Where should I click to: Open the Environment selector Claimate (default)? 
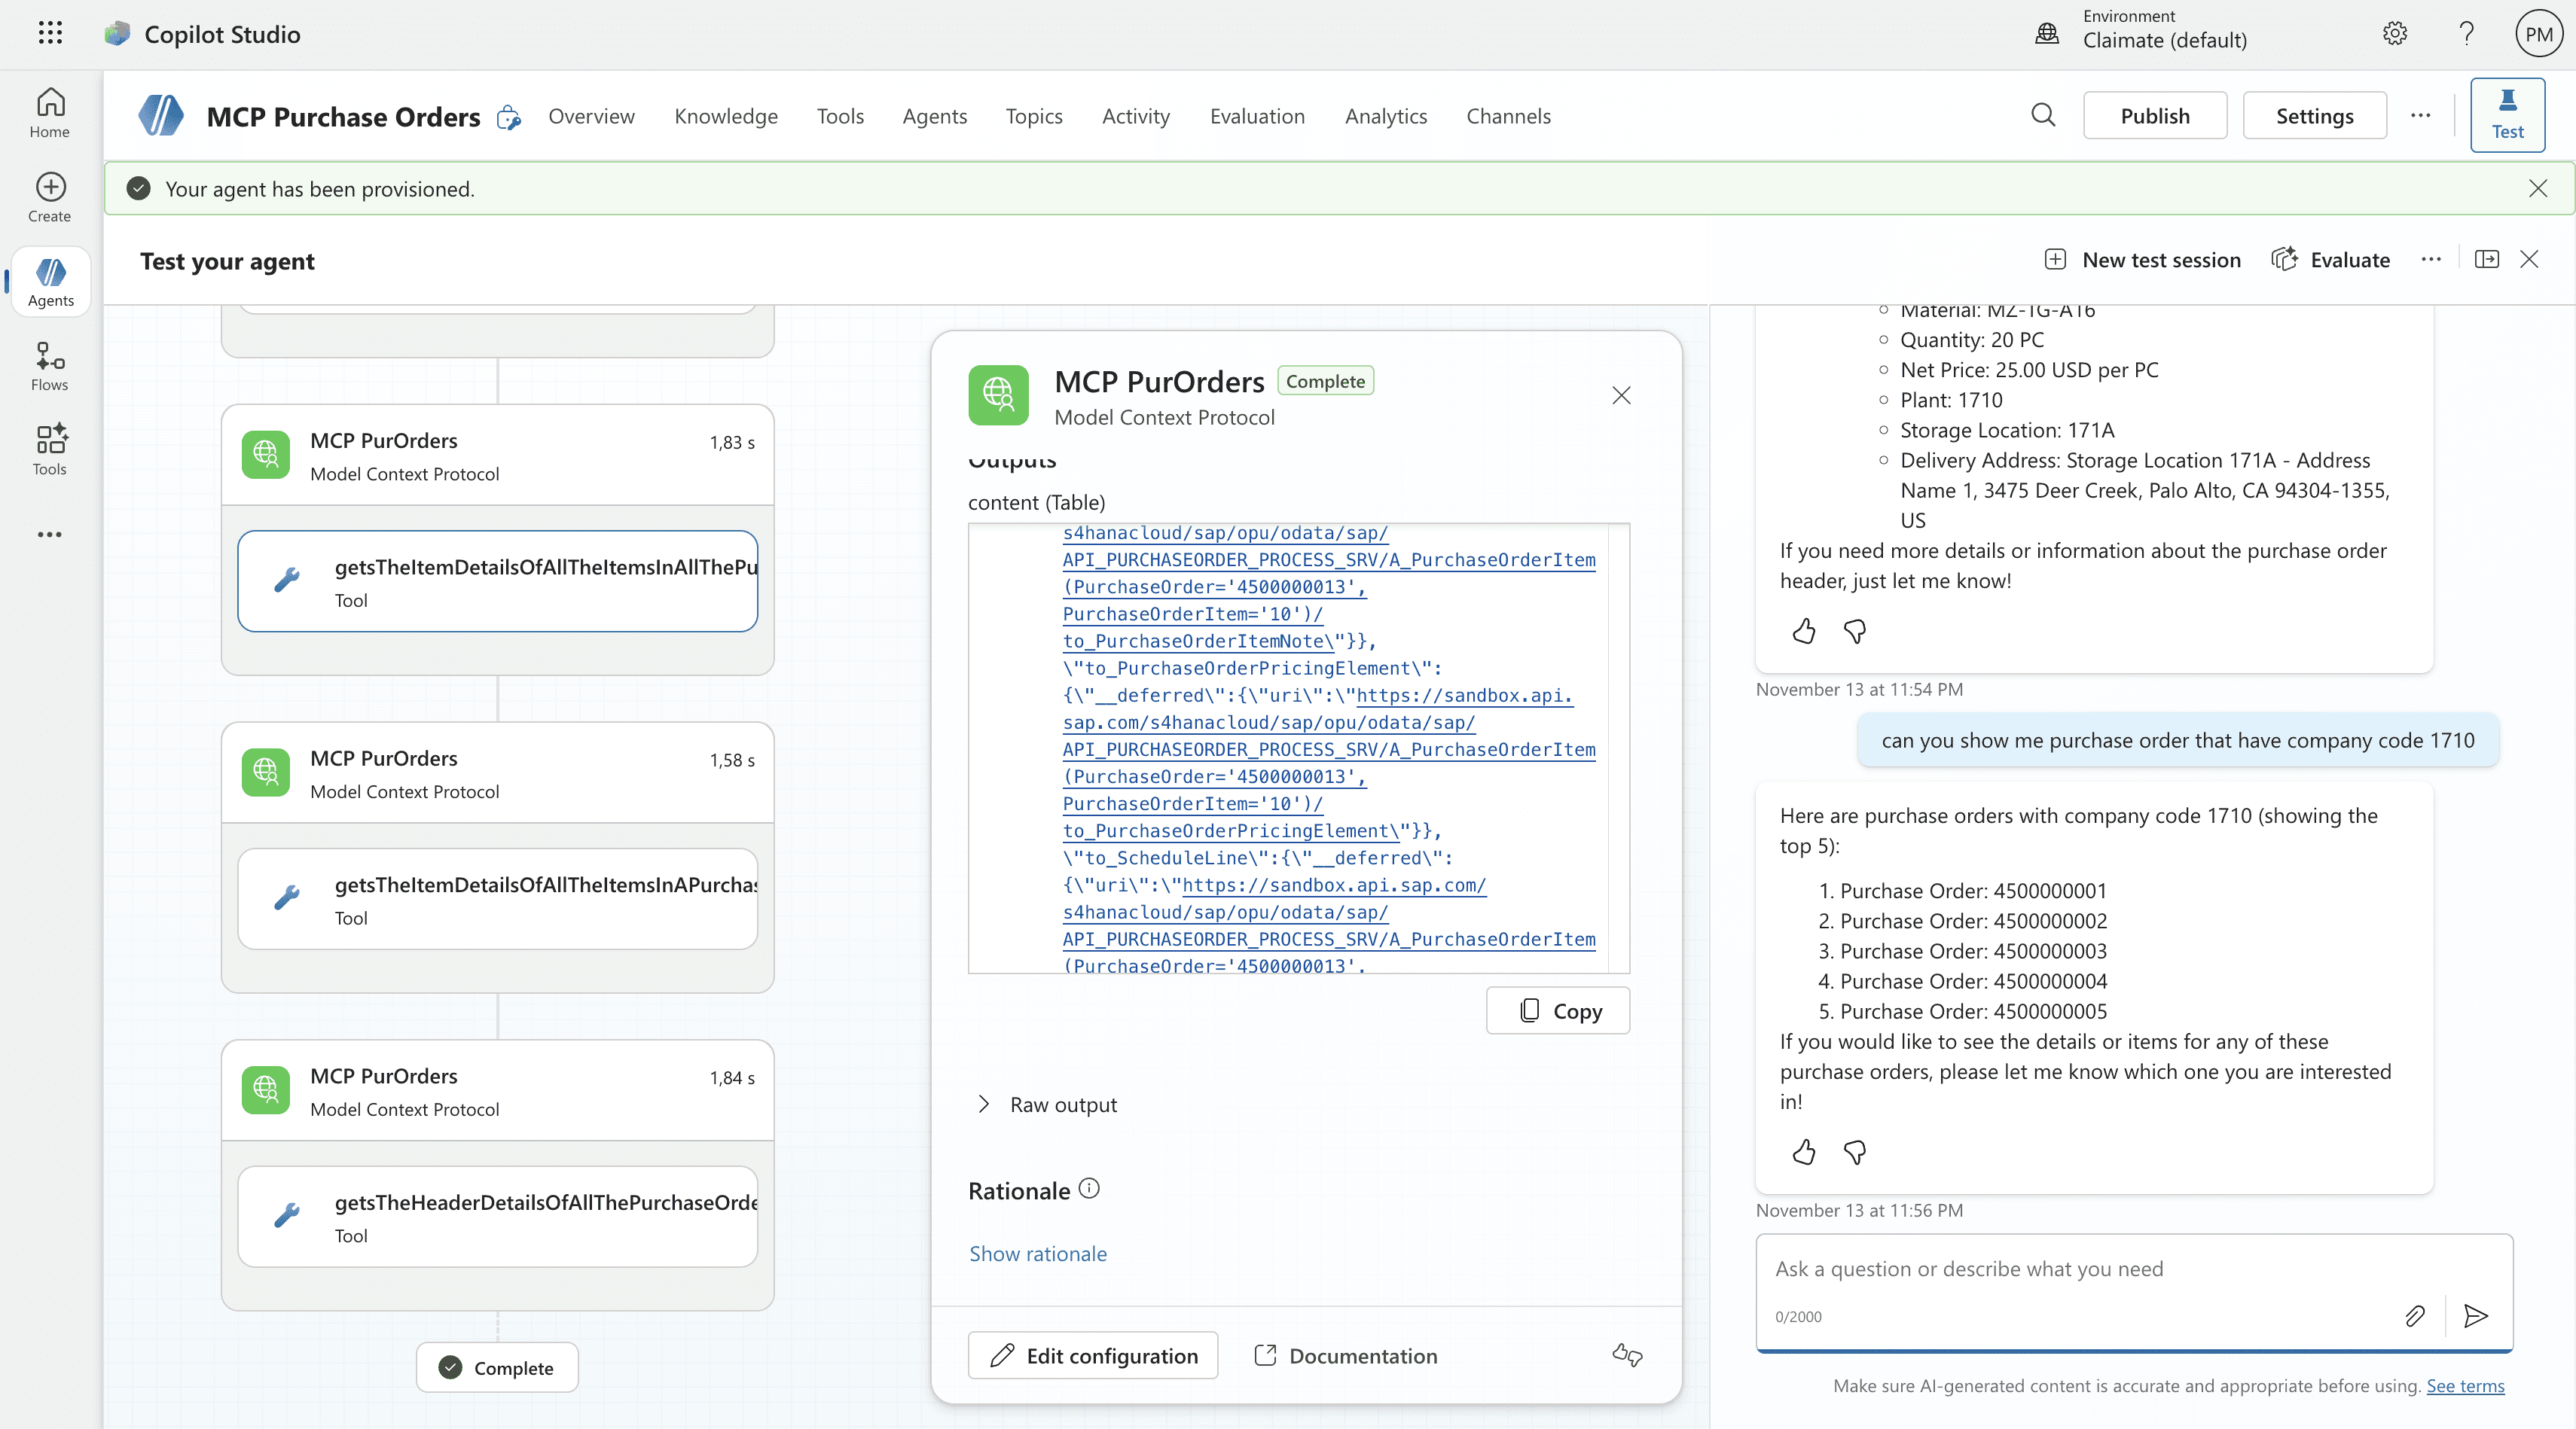click(x=2164, y=40)
